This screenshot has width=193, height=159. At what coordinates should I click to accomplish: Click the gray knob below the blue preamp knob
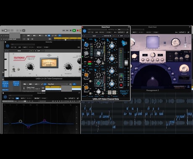(86, 53)
